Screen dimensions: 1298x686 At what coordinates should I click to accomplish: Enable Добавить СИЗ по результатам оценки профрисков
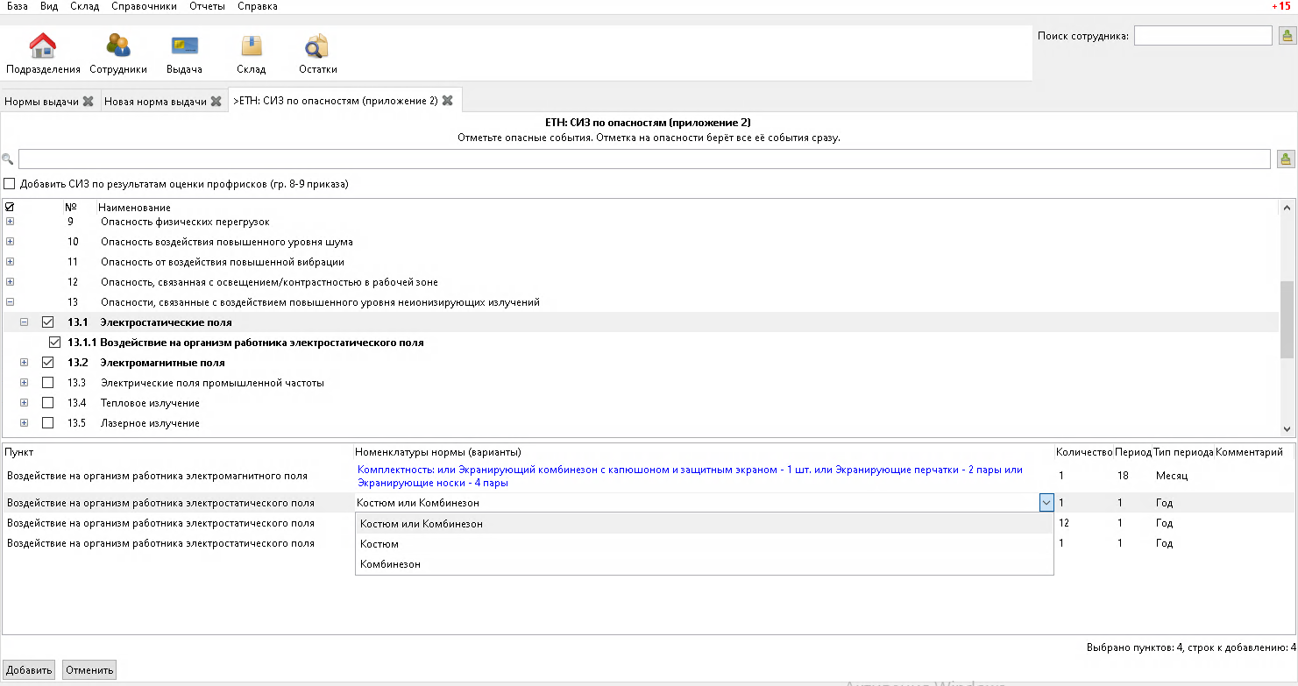tap(10, 184)
